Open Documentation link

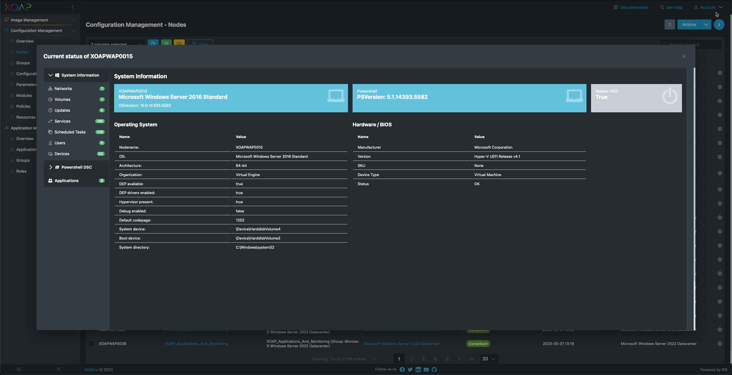631,7
